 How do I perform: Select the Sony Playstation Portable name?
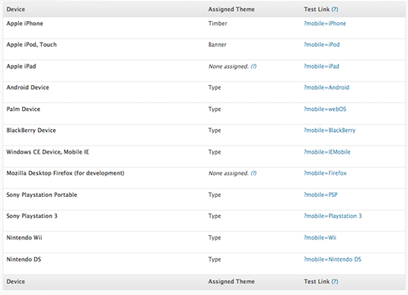coord(42,195)
